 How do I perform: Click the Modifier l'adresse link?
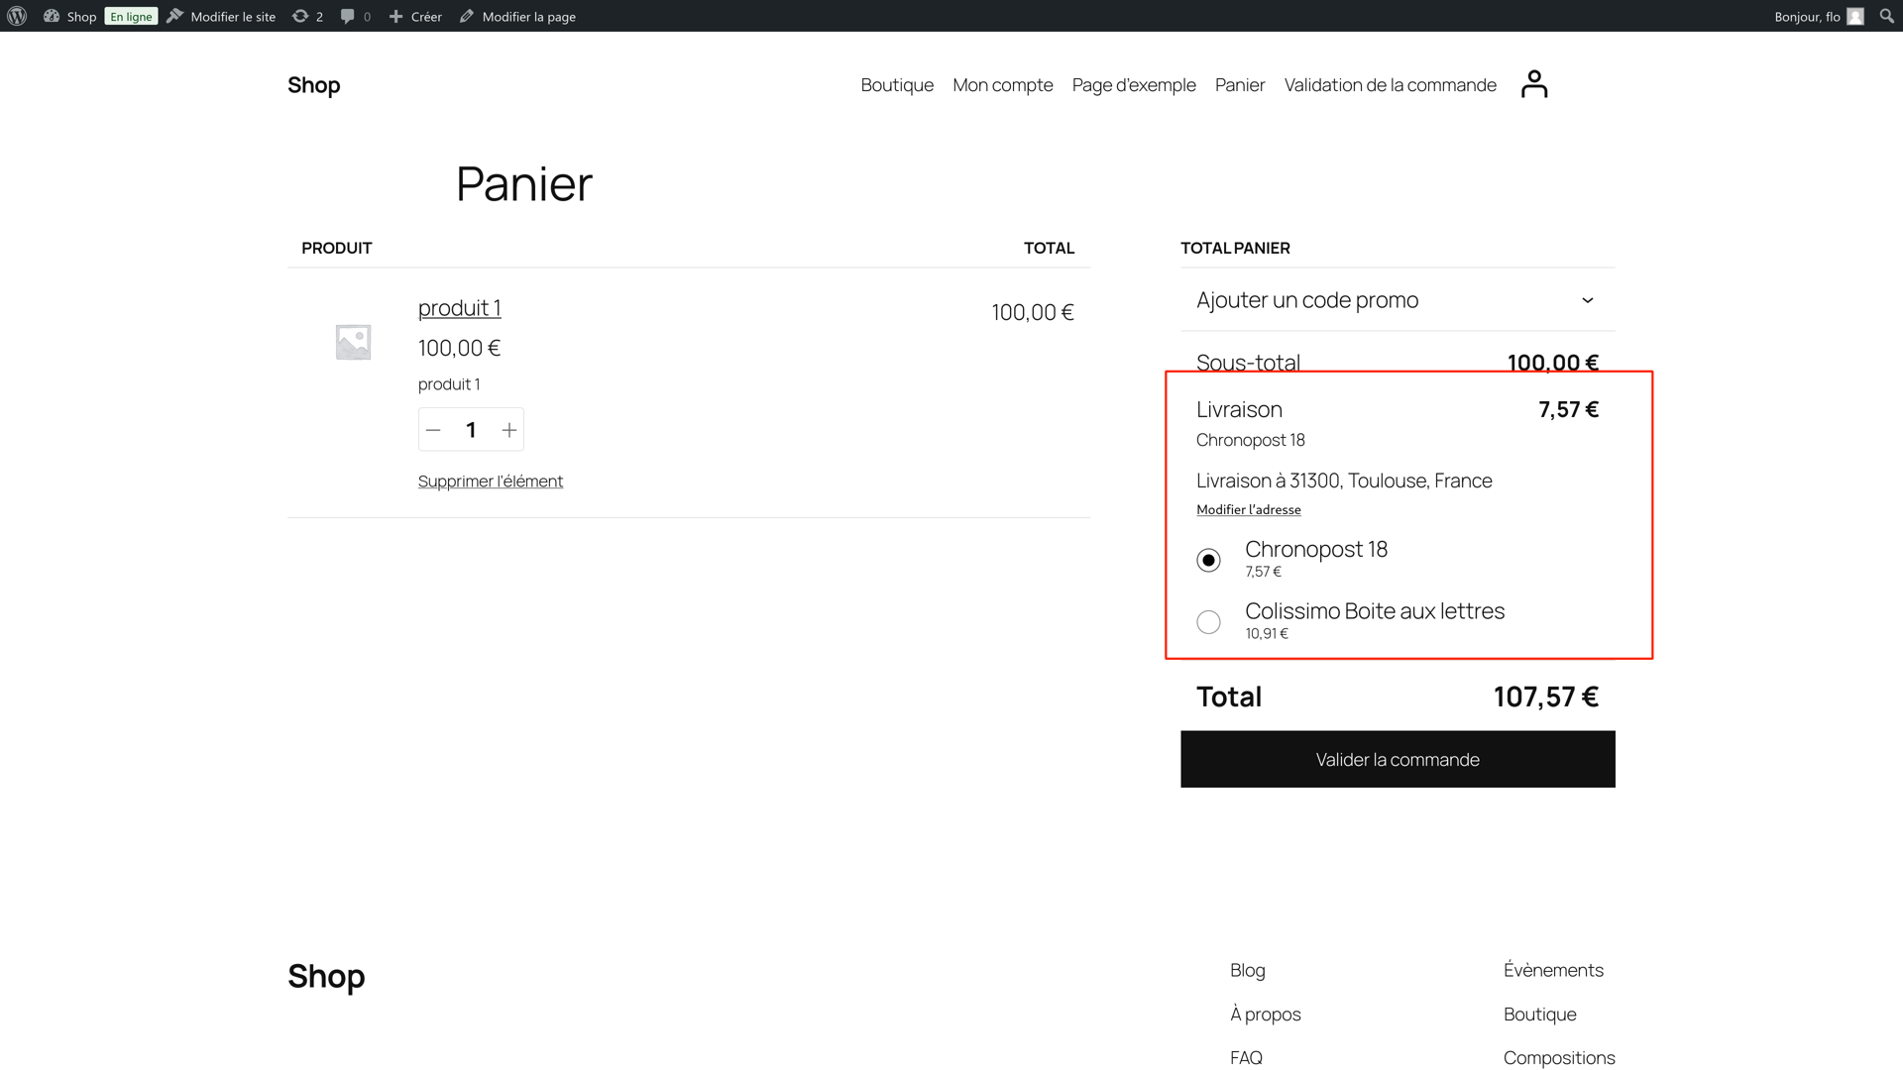click(x=1248, y=509)
